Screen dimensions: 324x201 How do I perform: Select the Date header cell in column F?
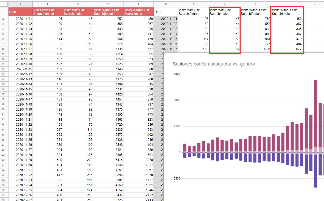pyautogui.click(x=166, y=12)
